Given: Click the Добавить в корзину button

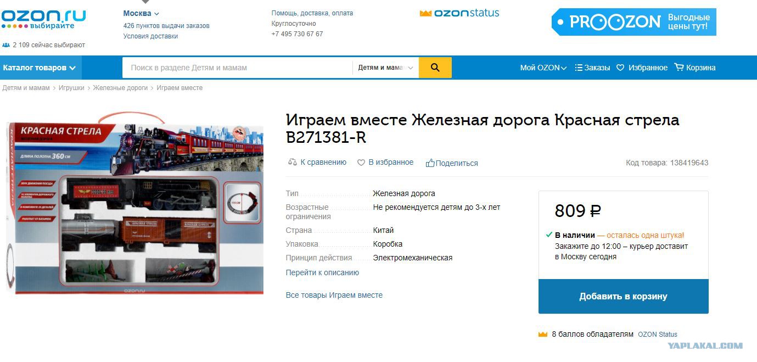Looking at the screenshot, I should point(623,296).
